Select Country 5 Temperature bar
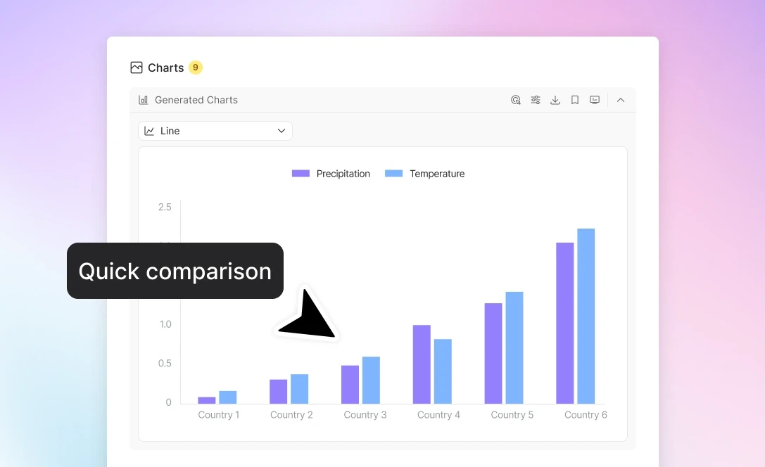The height and width of the screenshot is (467, 765). pyautogui.click(x=514, y=347)
